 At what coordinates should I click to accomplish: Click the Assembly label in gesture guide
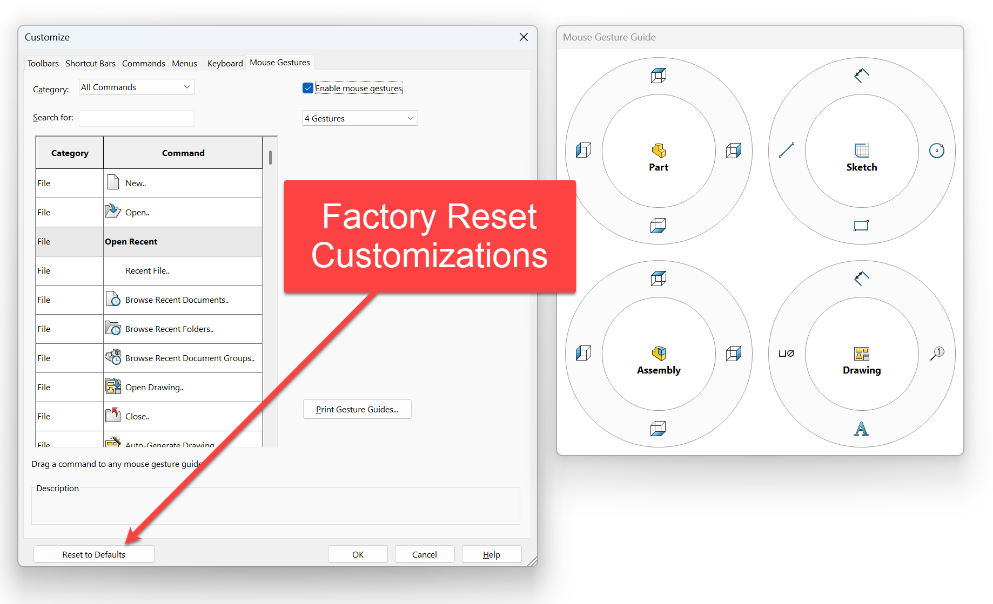click(659, 370)
